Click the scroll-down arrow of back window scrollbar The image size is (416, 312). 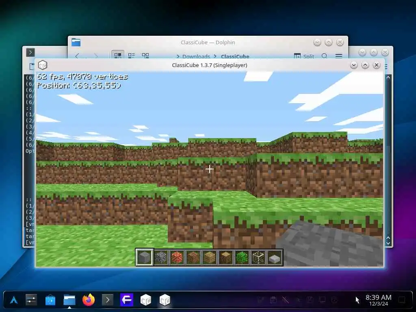(388, 243)
